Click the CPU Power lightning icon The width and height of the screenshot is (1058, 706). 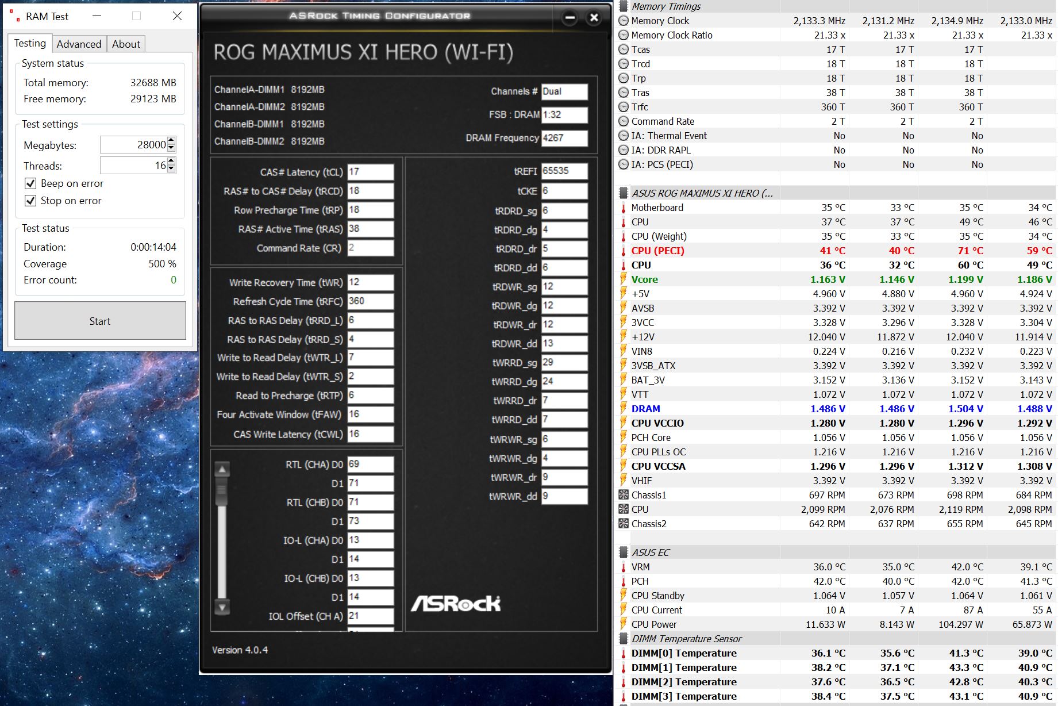[623, 624]
